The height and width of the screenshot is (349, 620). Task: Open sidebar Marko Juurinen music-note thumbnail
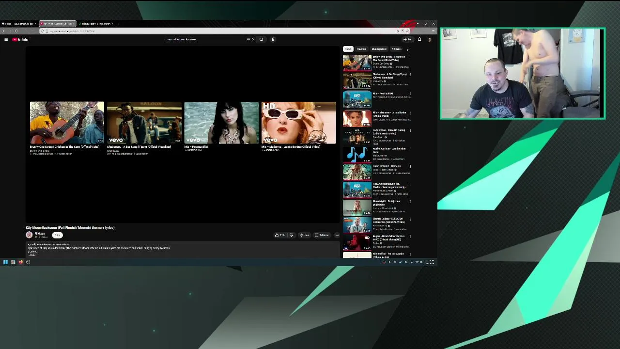click(357, 155)
